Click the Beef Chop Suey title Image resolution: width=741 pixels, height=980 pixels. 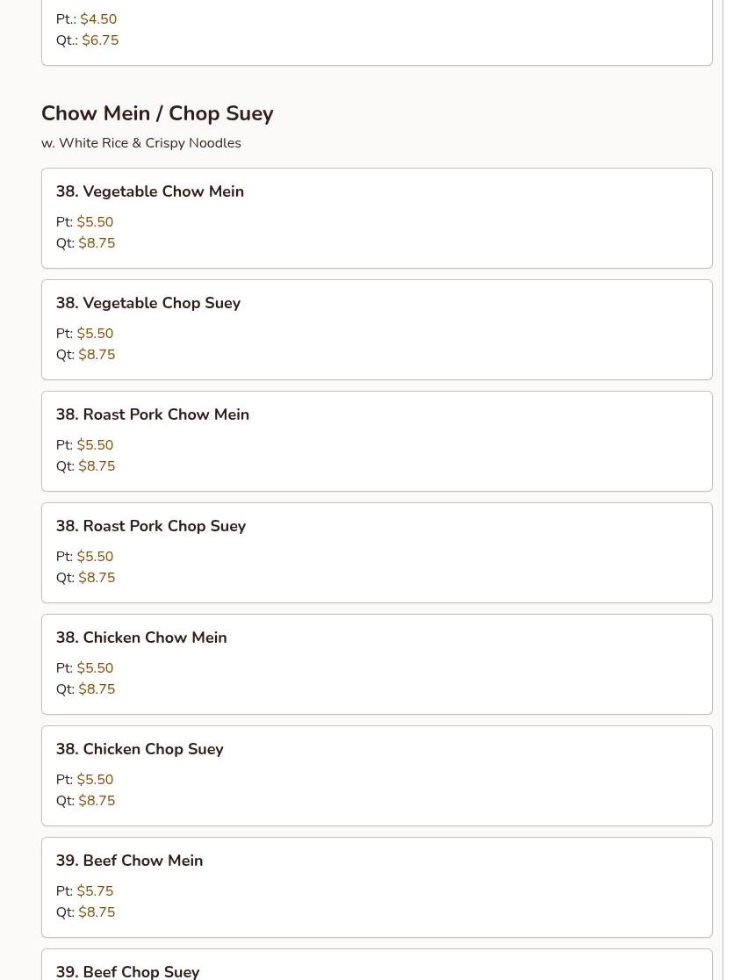(128, 970)
